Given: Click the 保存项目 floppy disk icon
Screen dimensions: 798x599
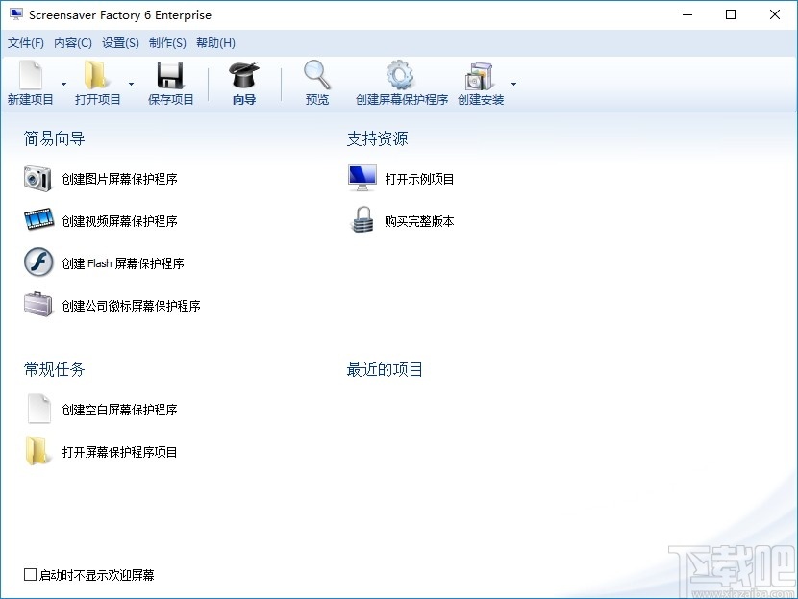Looking at the screenshot, I should pos(170,72).
